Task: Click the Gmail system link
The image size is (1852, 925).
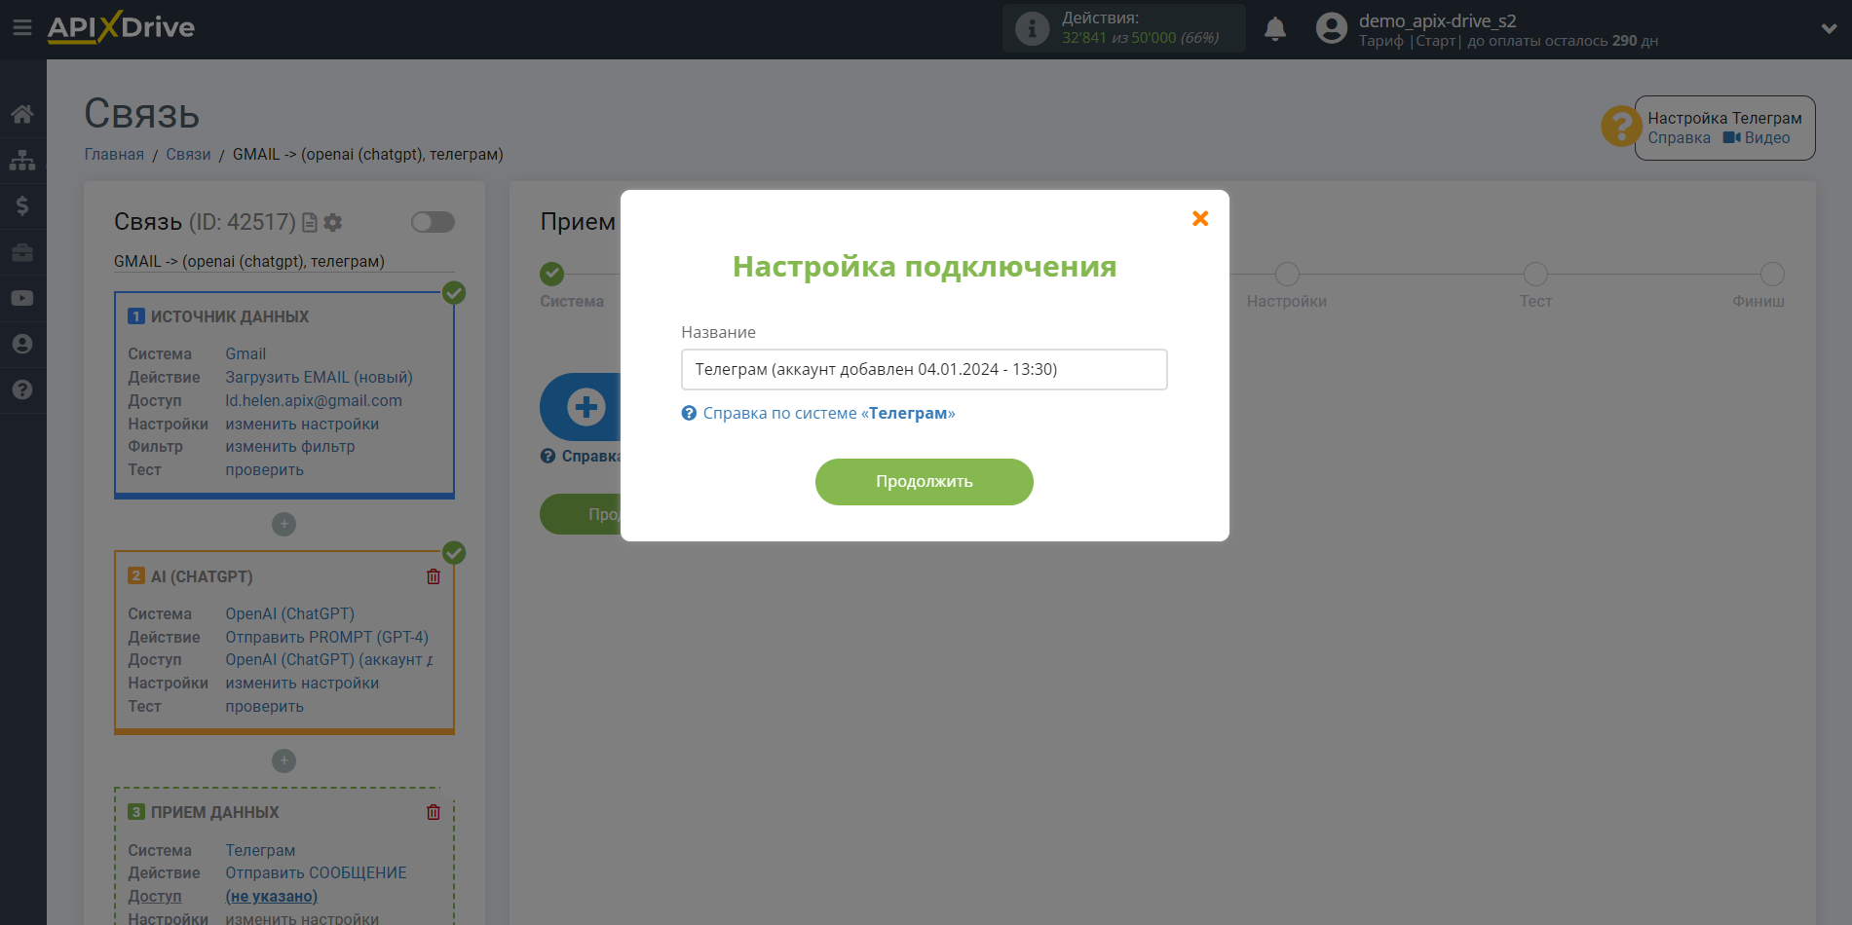Action: click(246, 354)
